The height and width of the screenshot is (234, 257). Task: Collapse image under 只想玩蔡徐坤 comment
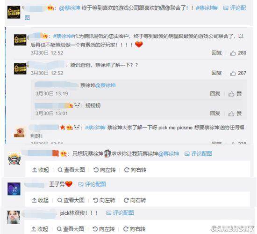(x=41, y=170)
